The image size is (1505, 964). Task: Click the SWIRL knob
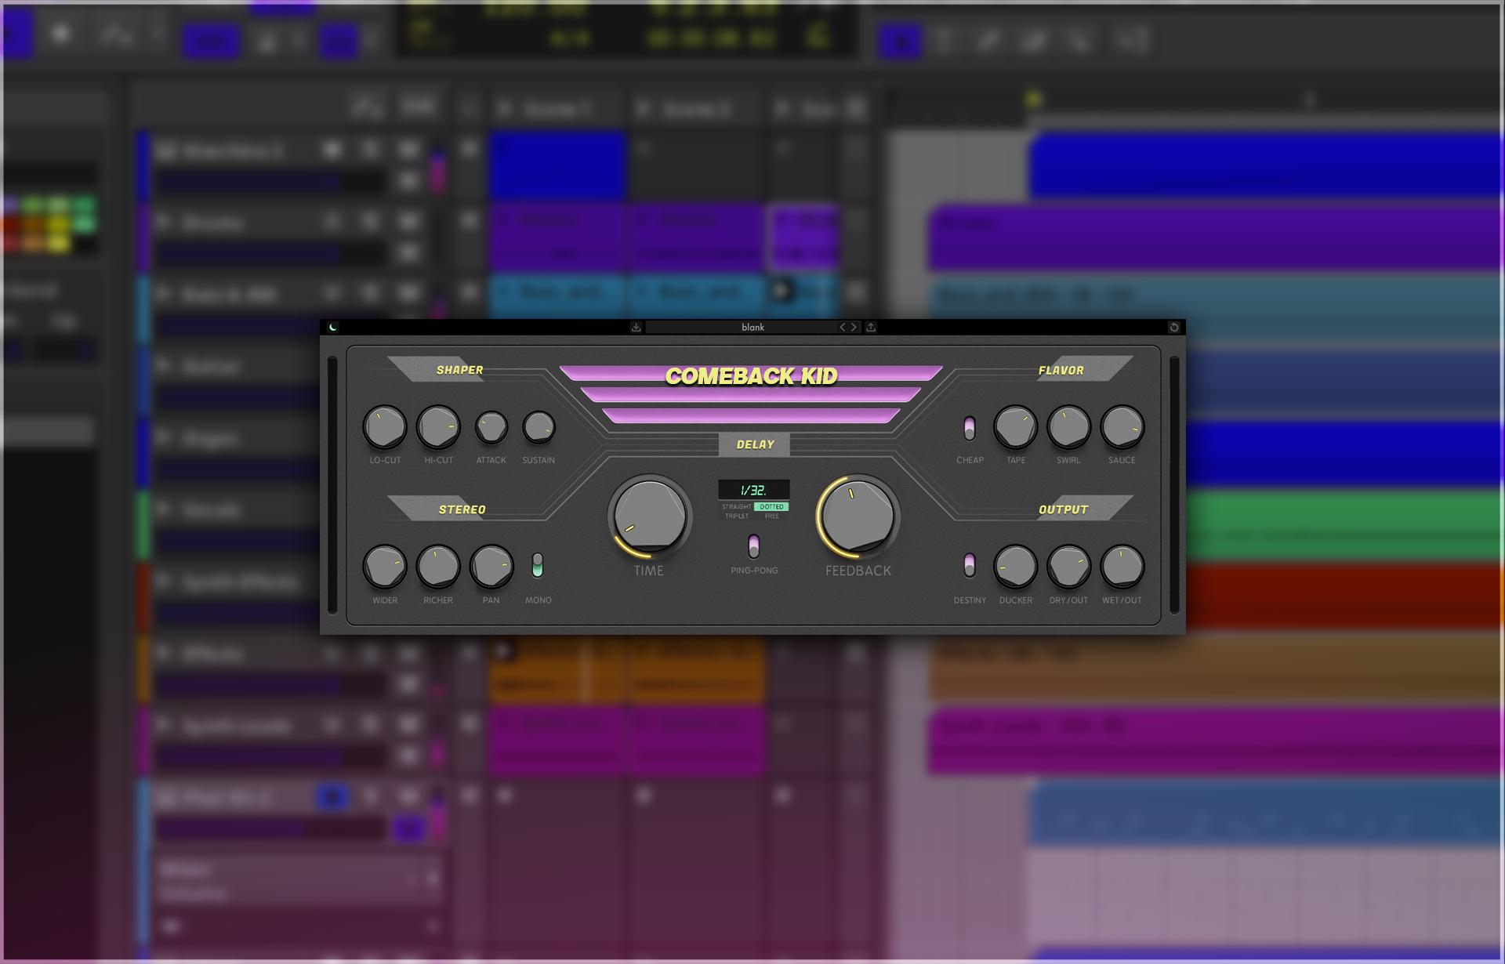point(1069,427)
